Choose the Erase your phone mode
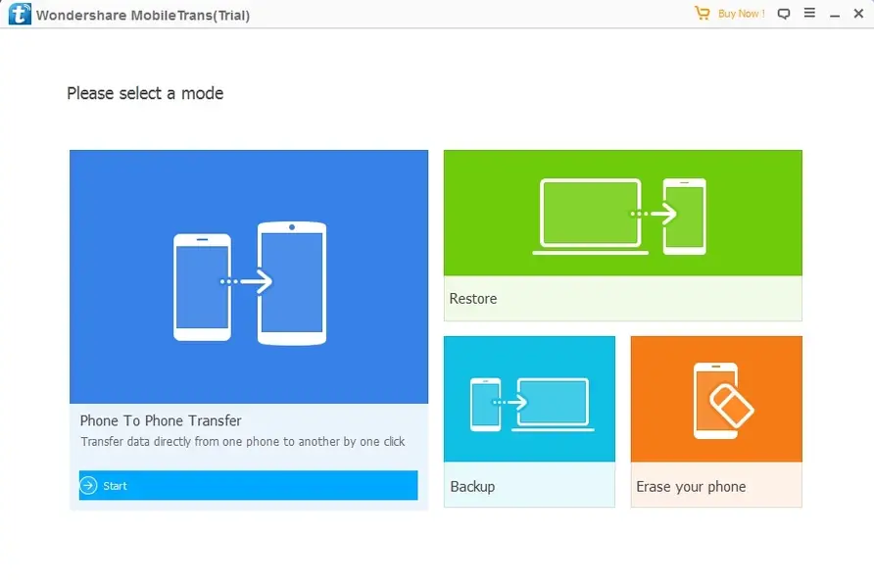874x588 pixels. (715, 421)
